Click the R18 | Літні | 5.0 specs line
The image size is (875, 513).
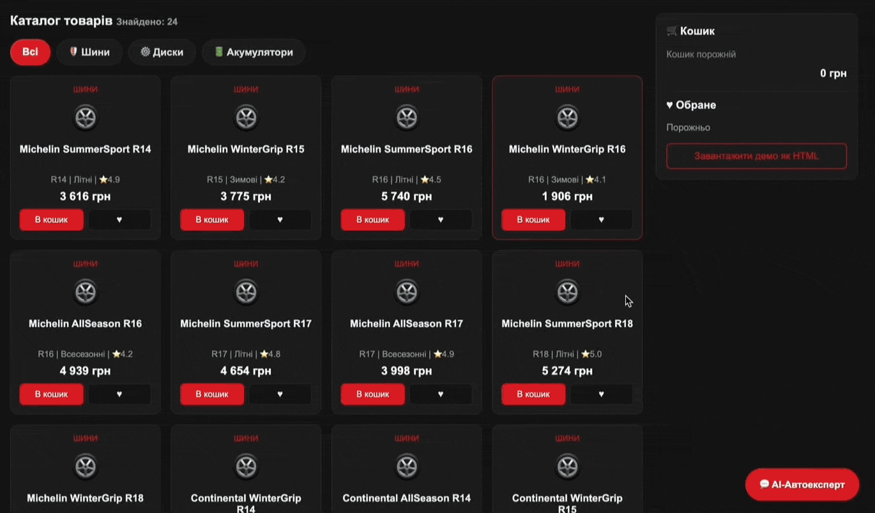point(567,354)
